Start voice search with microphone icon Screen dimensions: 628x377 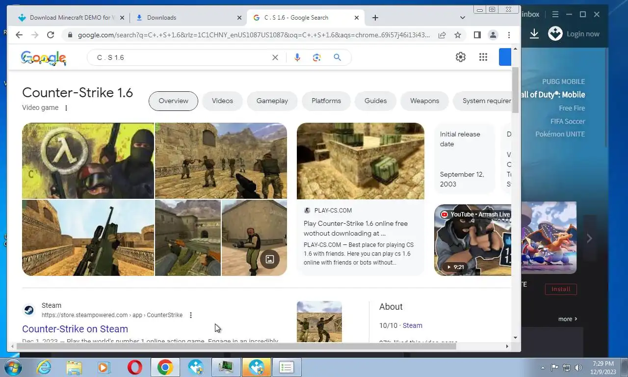coord(297,57)
